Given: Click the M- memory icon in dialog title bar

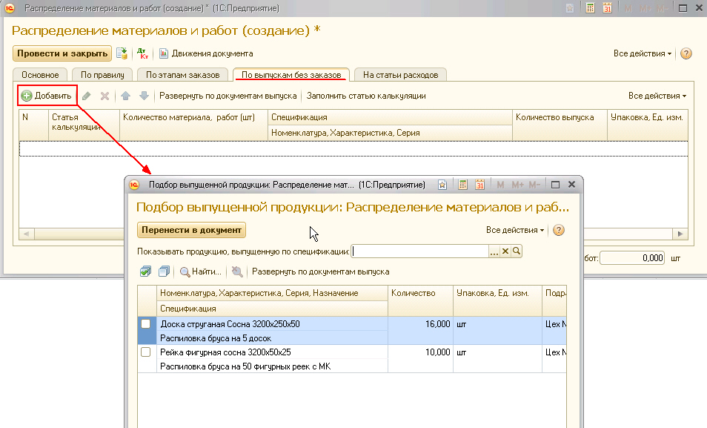Looking at the screenshot, I should tap(535, 185).
